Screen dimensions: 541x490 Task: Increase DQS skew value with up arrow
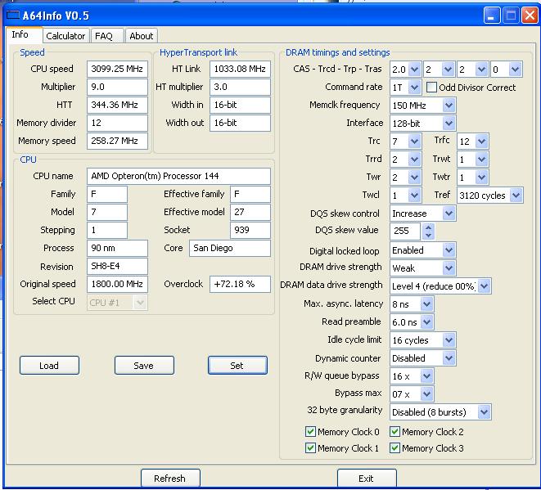click(x=428, y=227)
